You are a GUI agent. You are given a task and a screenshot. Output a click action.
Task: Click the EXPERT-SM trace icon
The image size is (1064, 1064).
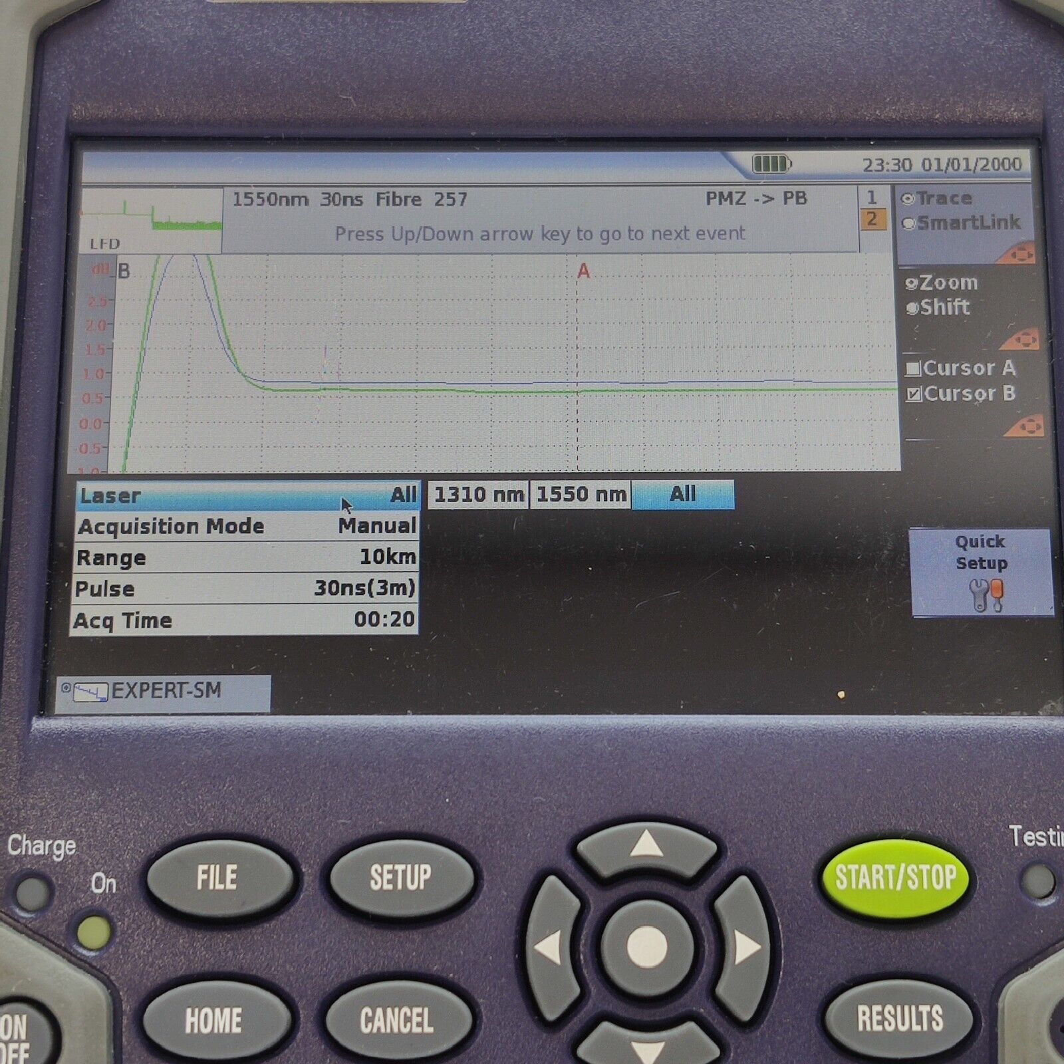click(x=90, y=693)
